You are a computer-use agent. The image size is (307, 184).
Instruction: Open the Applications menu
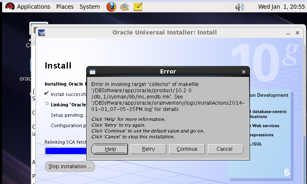[33, 7]
